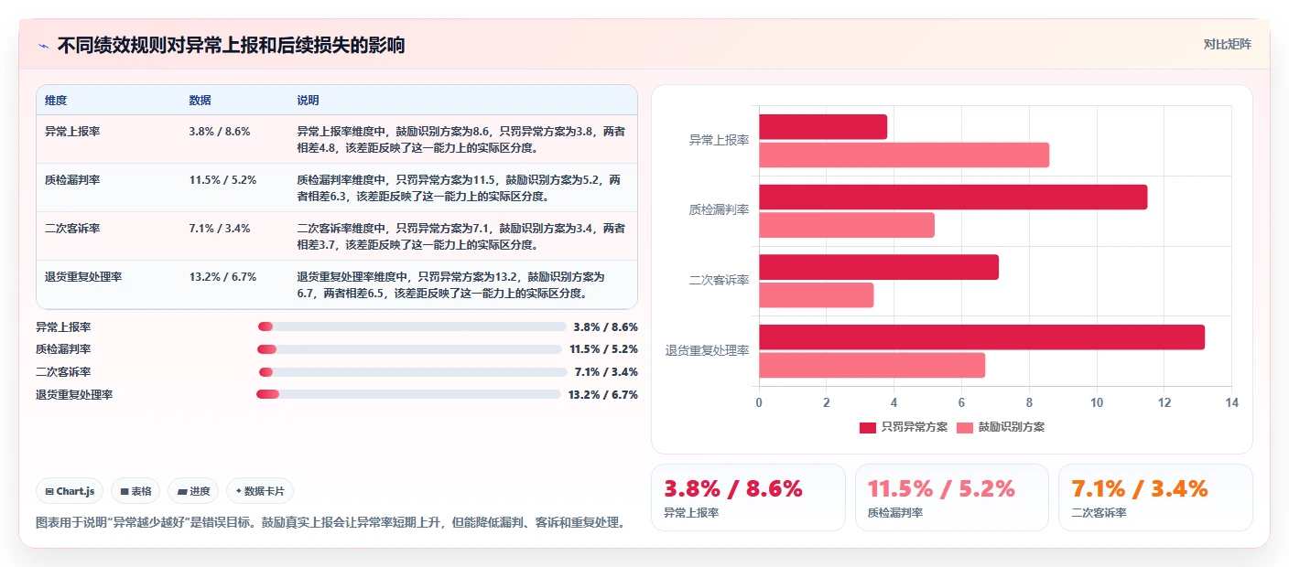Click 只罚异常方案 bar for 二次客诉率 in chart
The image size is (1289, 567).
879,267
